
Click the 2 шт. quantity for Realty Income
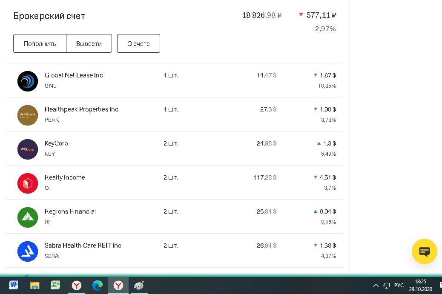pyautogui.click(x=171, y=177)
